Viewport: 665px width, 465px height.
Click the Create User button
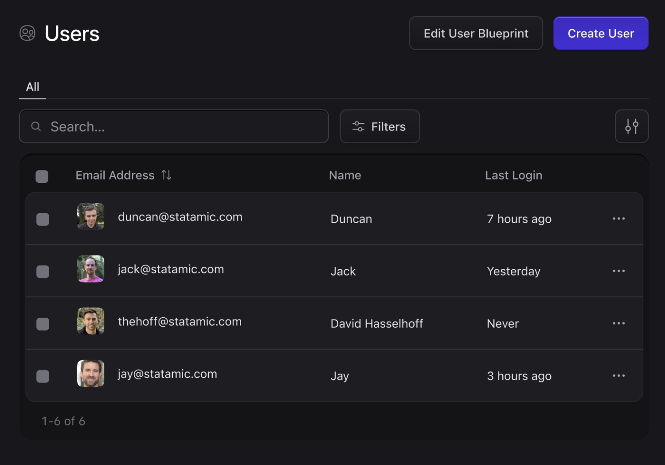pos(601,33)
